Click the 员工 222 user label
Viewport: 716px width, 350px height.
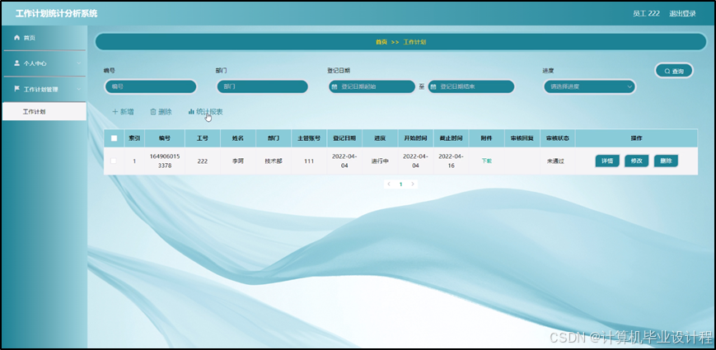[646, 13]
